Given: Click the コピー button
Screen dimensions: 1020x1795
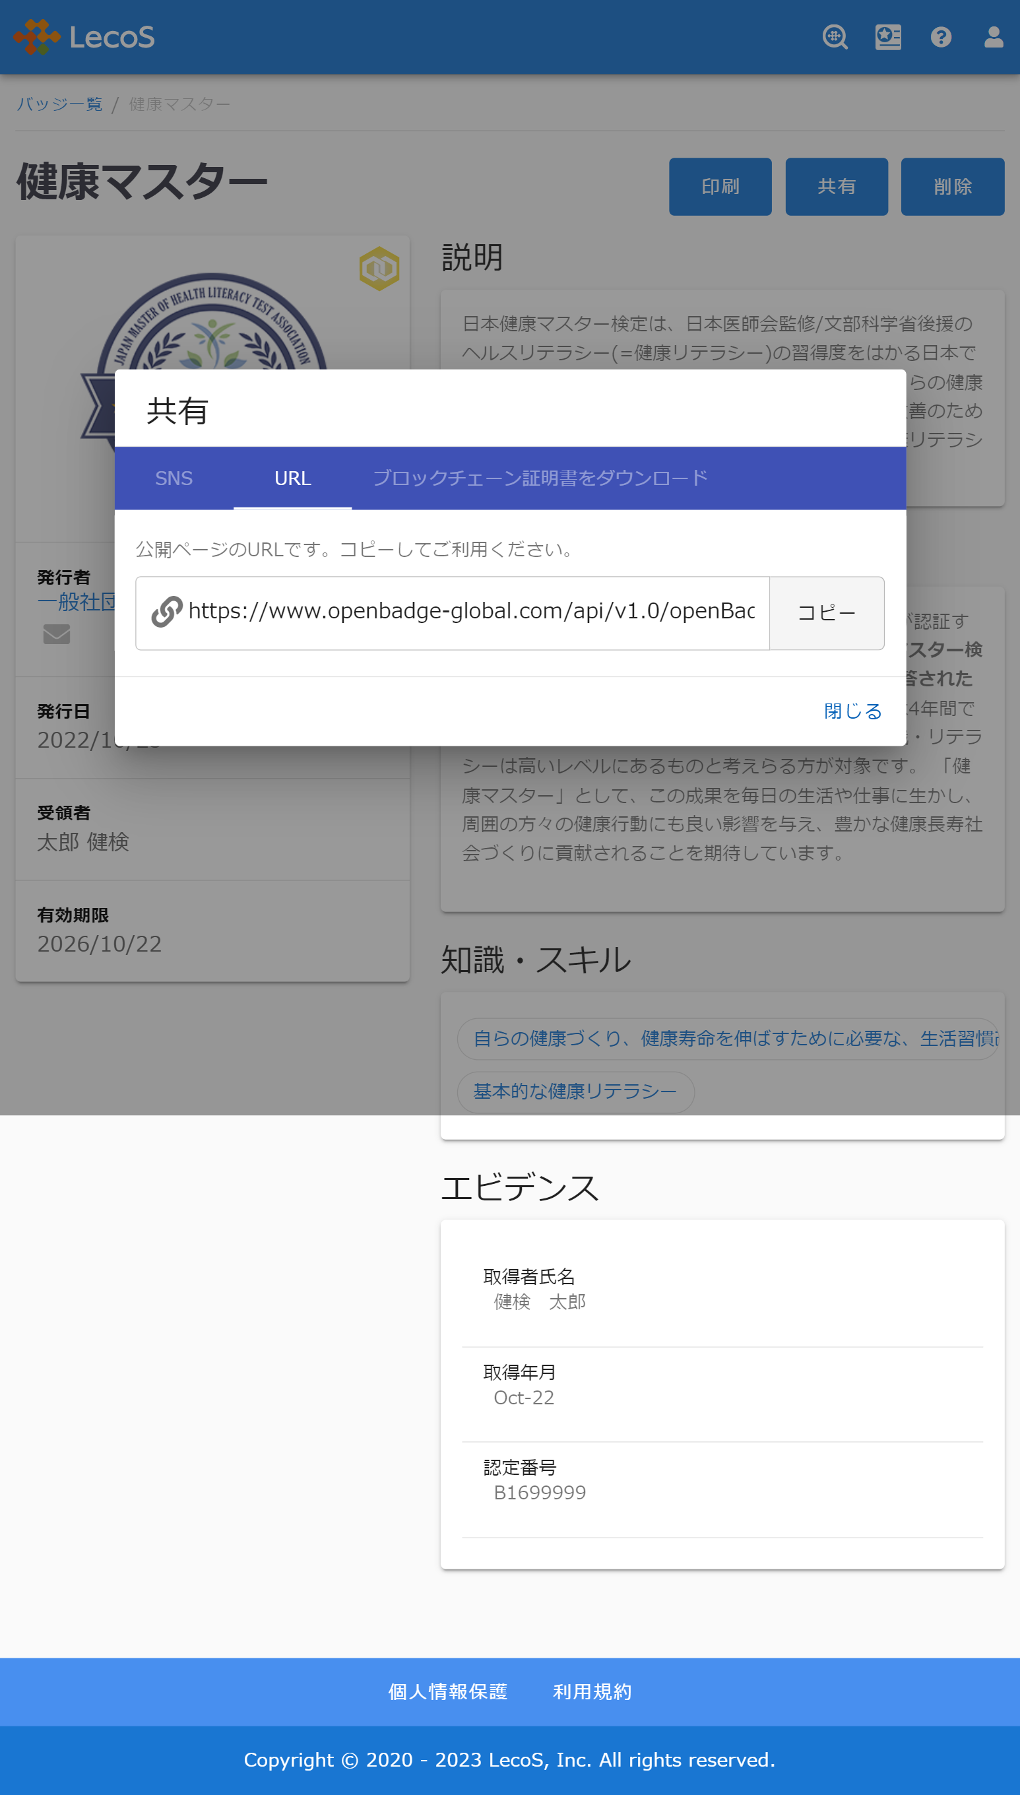Looking at the screenshot, I should (x=827, y=613).
